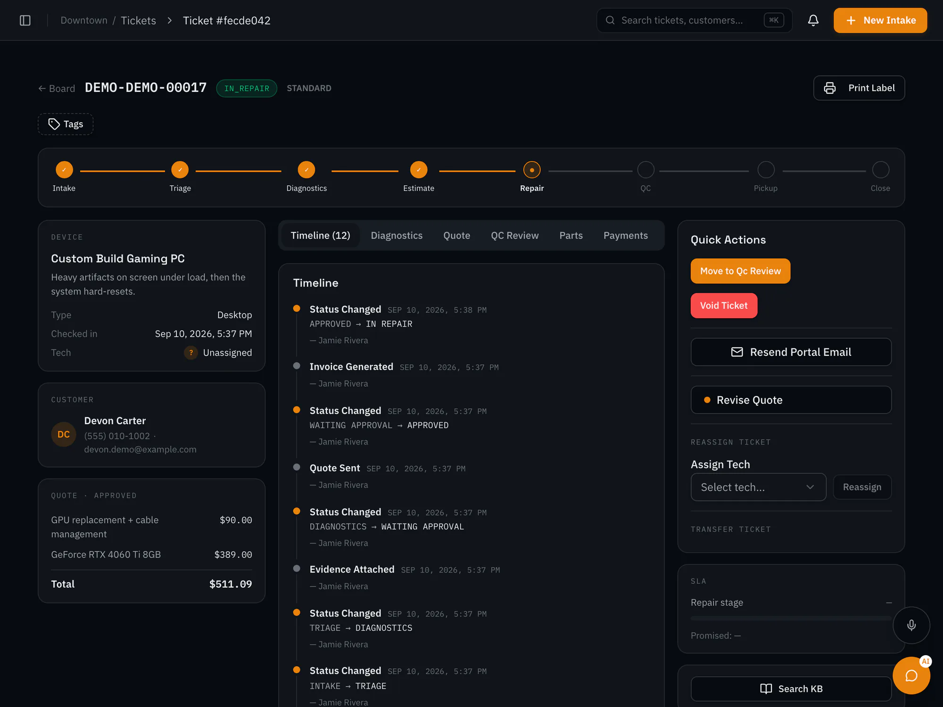The image size is (943, 707).
Task: Click devon.demo@example.com email text
Action: click(x=140, y=449)
